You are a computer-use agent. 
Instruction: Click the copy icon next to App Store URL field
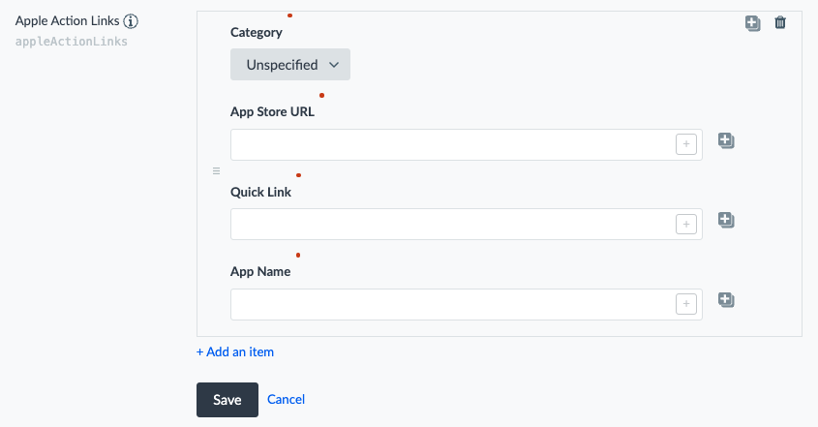726,140
